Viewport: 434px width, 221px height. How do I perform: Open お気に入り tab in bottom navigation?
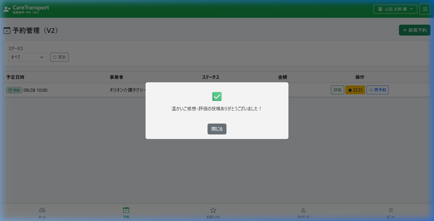tap(213, 213)
